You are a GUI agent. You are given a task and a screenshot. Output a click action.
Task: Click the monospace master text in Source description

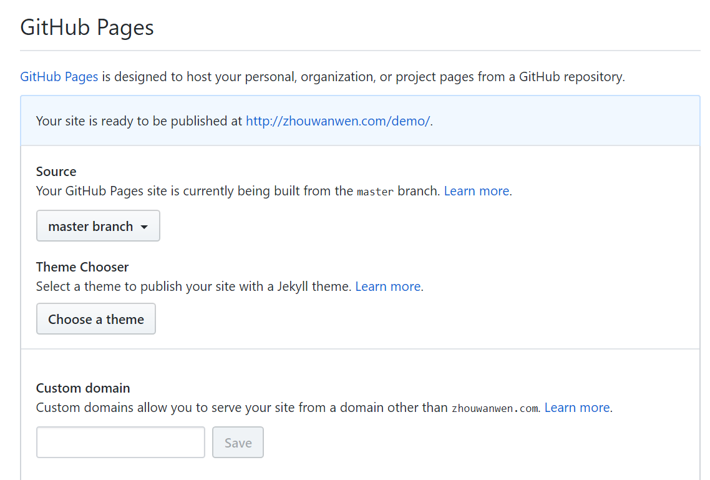pyautogui.click(x=375, y=192)
